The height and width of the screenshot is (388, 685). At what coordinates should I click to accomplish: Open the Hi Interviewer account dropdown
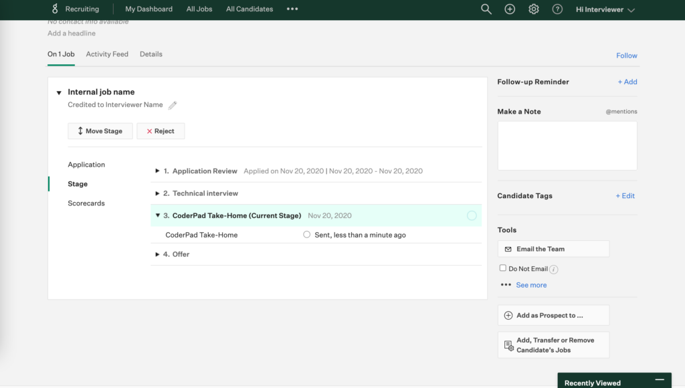pyautogui.click(x=604, y=9)
